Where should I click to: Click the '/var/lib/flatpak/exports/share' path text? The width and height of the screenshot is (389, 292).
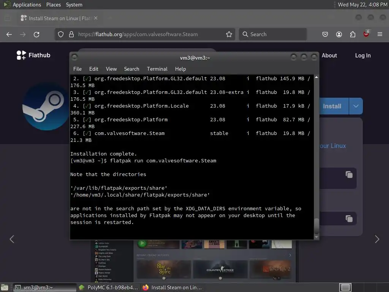tap(119, 188)
